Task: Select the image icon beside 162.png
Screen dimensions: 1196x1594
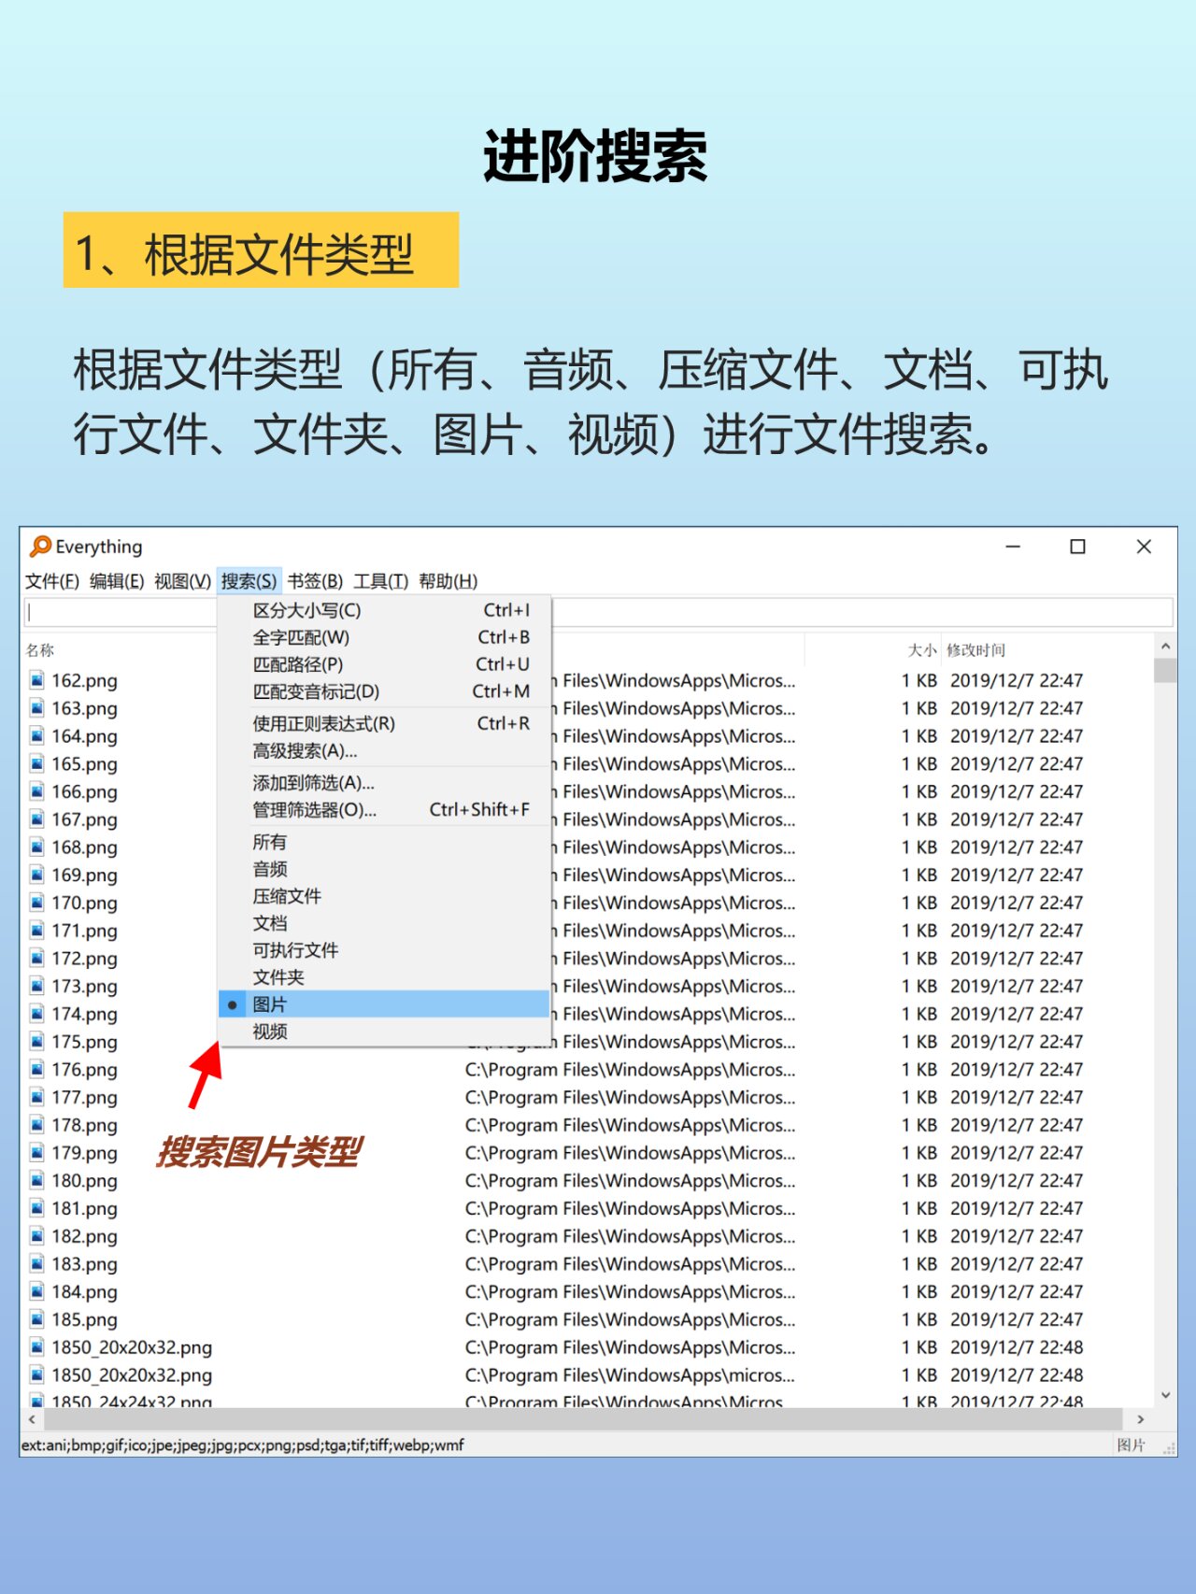Action: [x=36, y=680]
